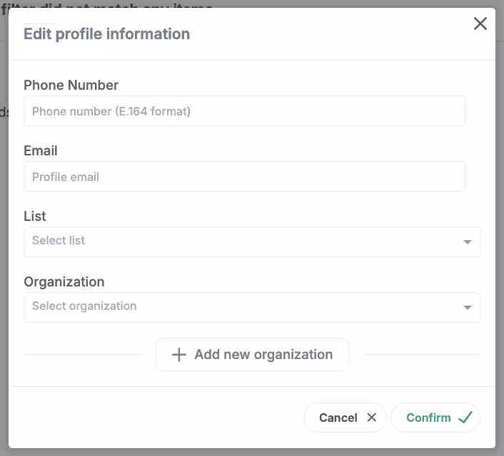The height and width of the screenshot is (456, 504).
Task: Click the Organization label text
Action: 64,281
